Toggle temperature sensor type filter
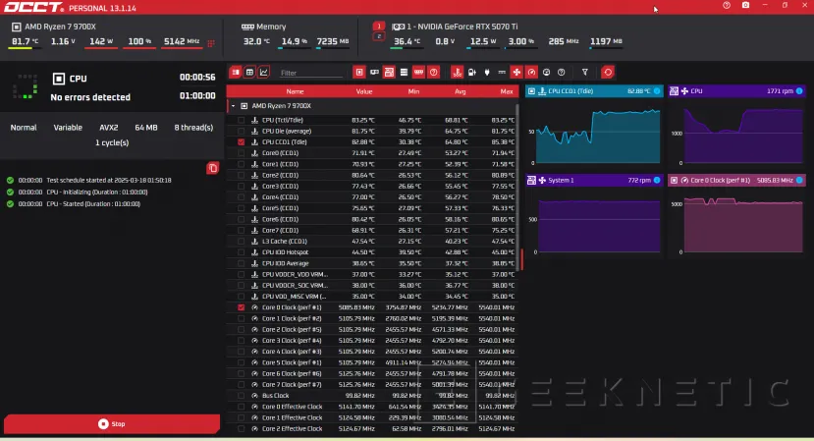 point(457,73)
